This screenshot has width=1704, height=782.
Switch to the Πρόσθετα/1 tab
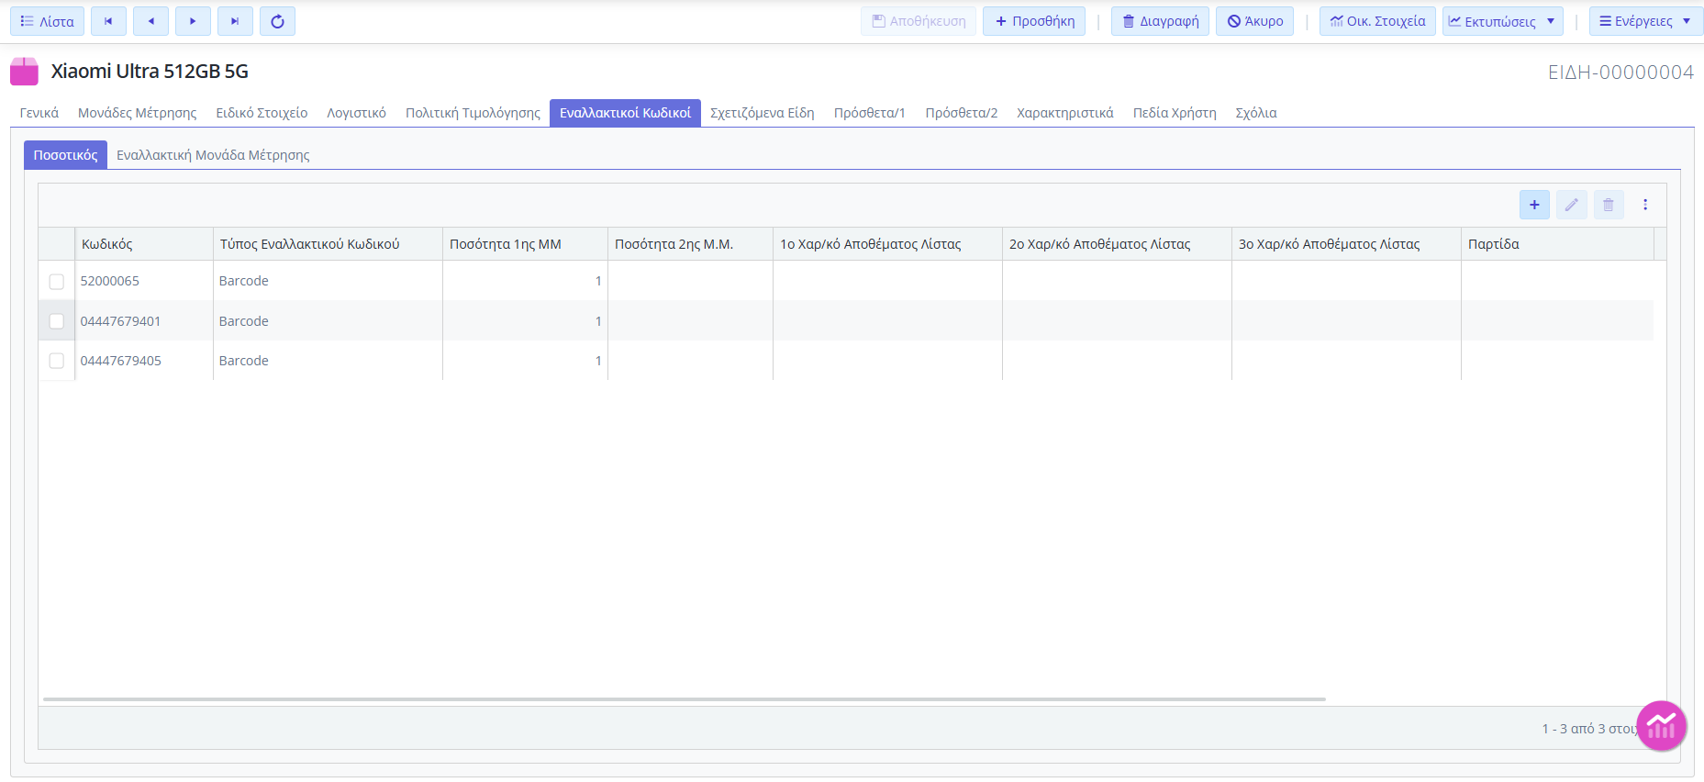pyautogui.click(x=870, y=113)
